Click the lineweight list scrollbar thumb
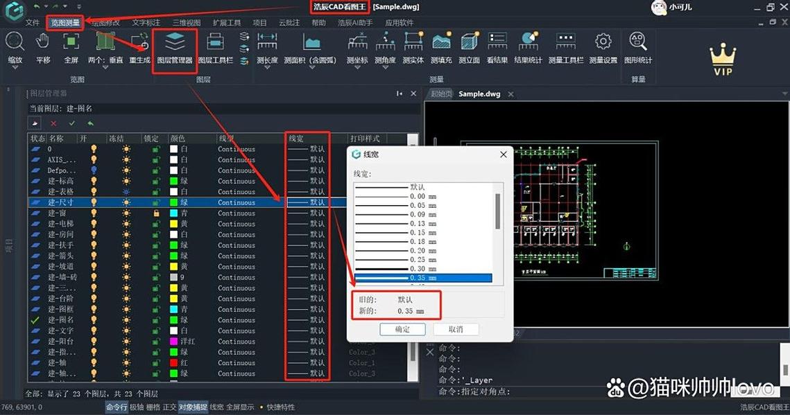This screenshot has height=415, width=790. click(x=498, y=211)
